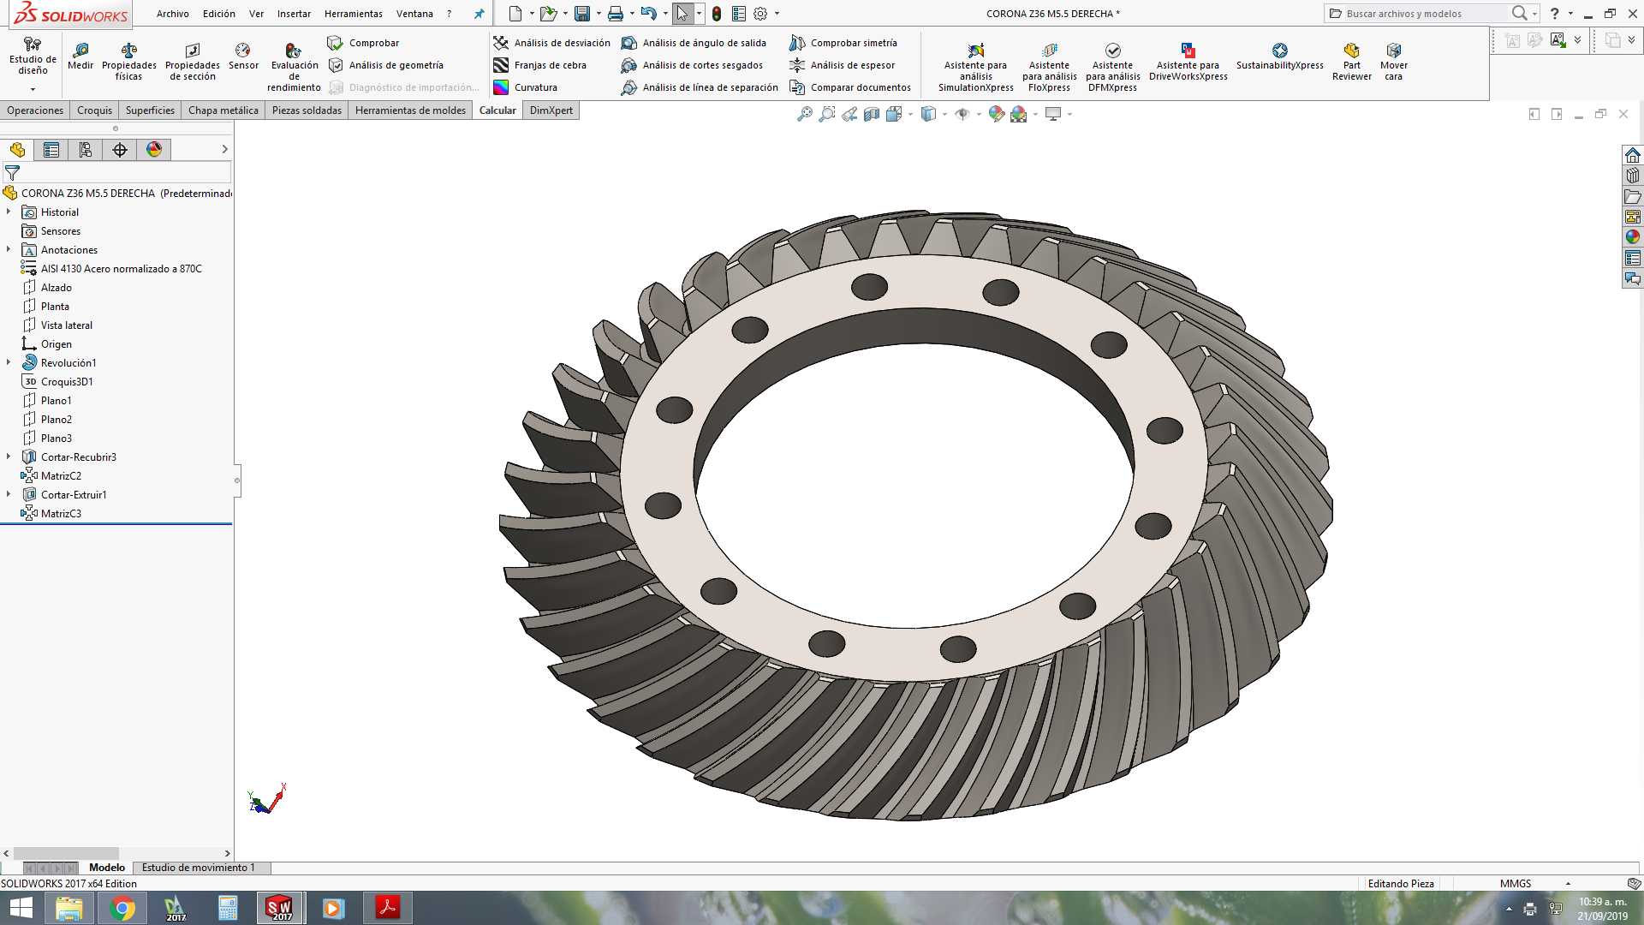The width and height of the screenshot is (1644, 925).
Task: Click the New document icon
Action: 515,14
